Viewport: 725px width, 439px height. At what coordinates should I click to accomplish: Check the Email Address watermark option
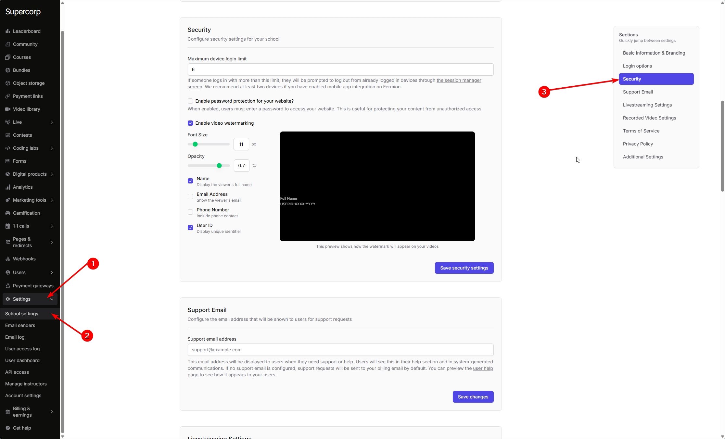(x=190, y=196)
